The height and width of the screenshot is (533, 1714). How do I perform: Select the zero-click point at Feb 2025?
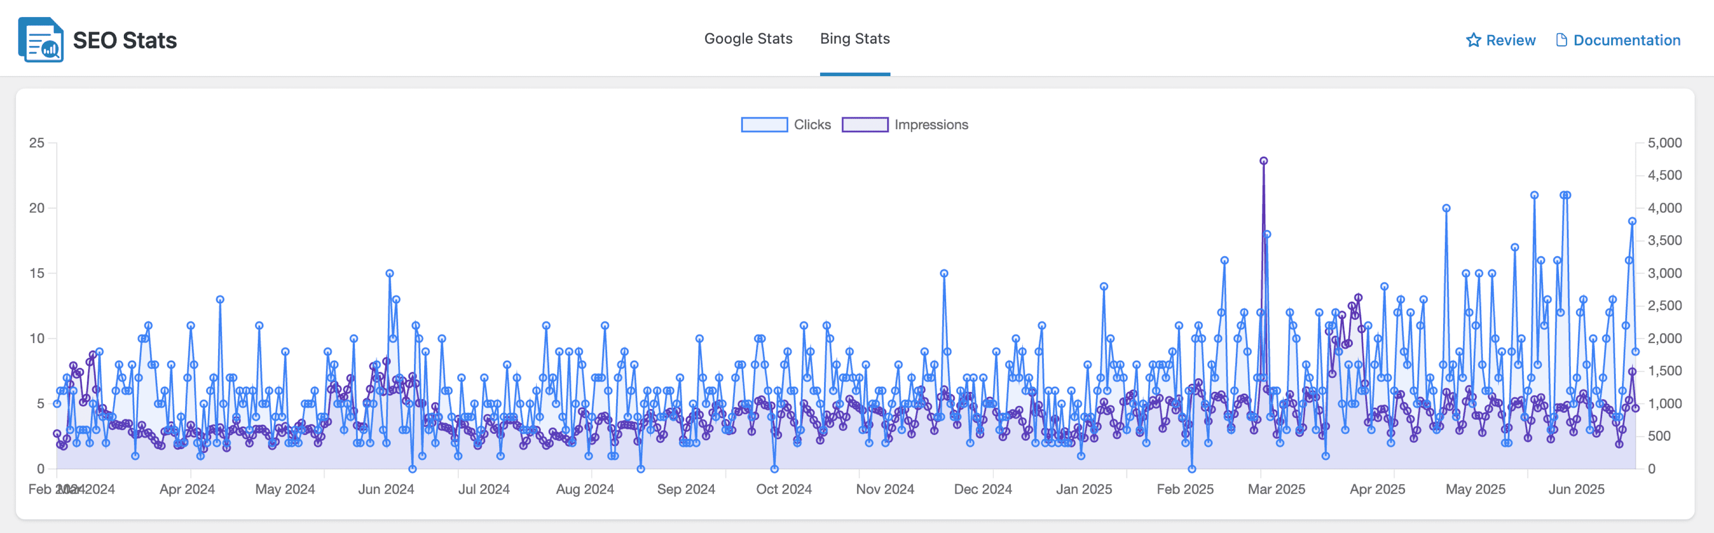click(x=1192, y=468)
